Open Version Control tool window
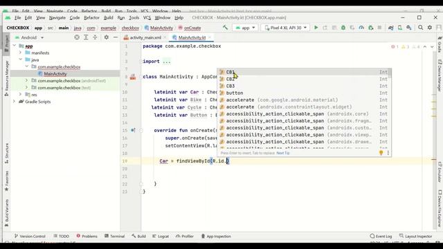 (x=30, y=236)
